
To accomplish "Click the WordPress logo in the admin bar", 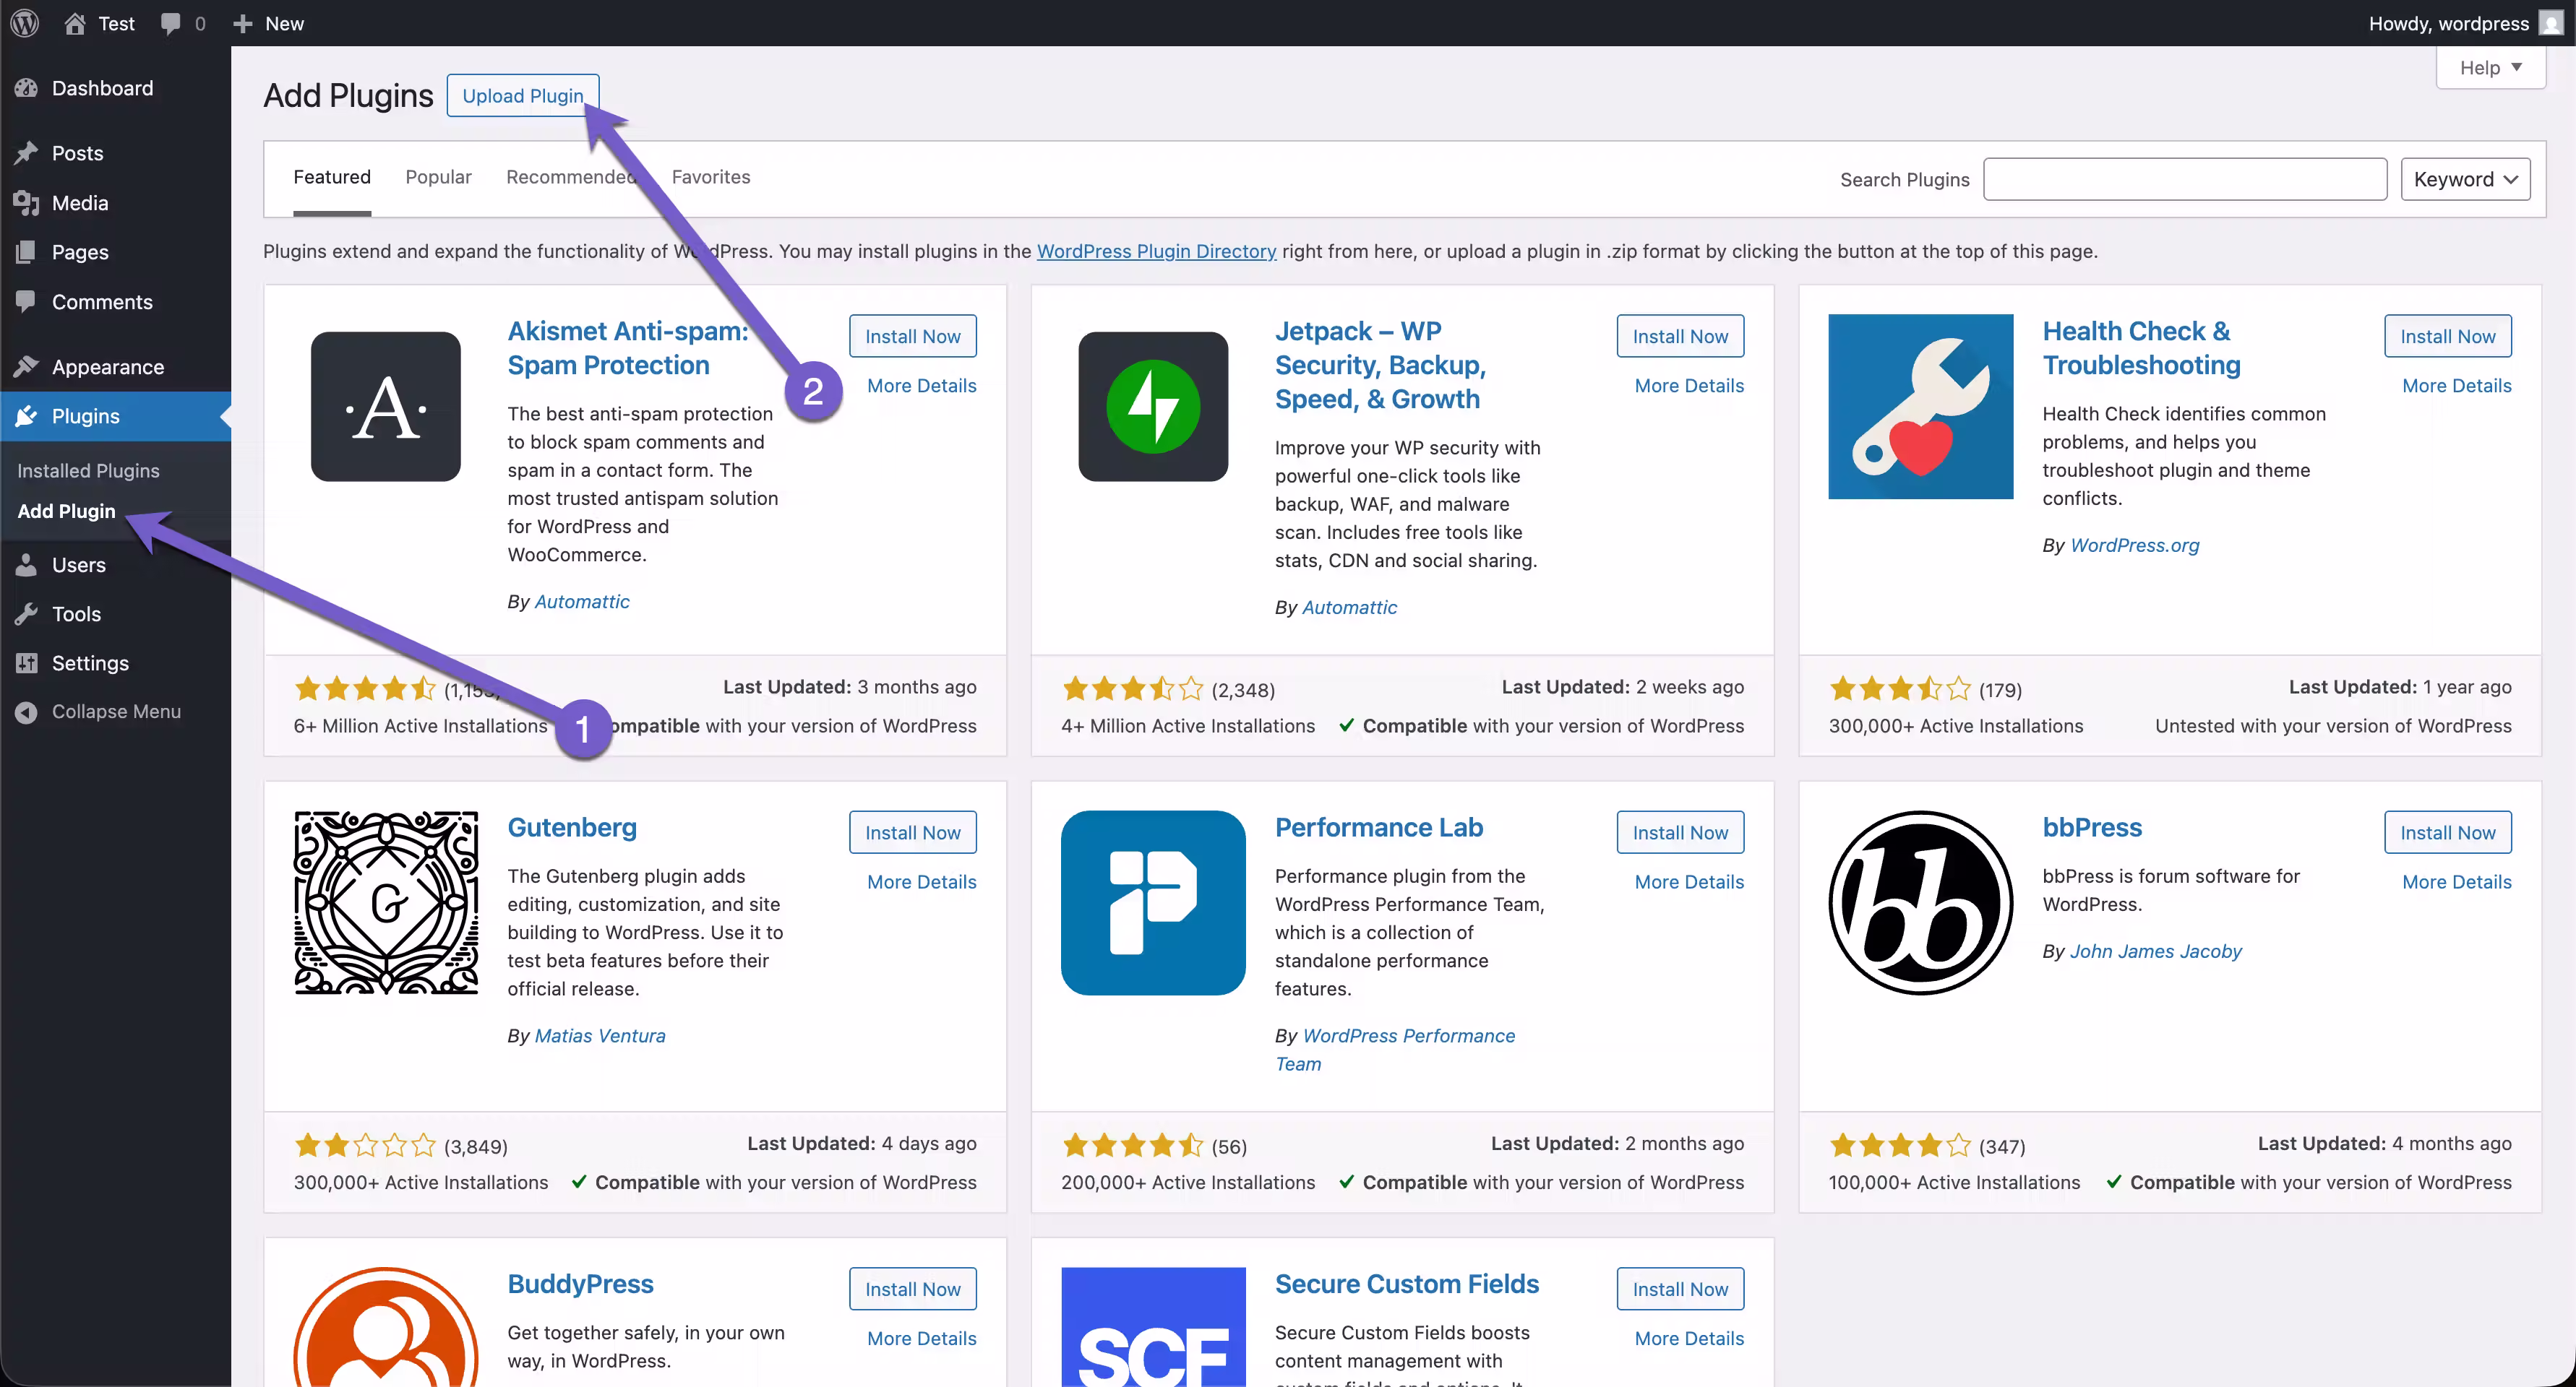I will pos(24,23).
